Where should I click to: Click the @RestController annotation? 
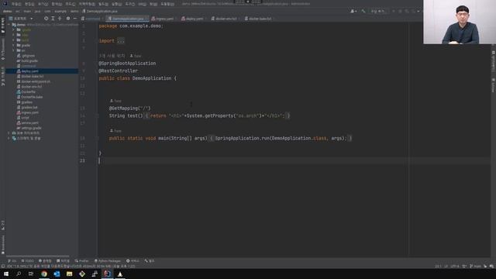[119, 71]
